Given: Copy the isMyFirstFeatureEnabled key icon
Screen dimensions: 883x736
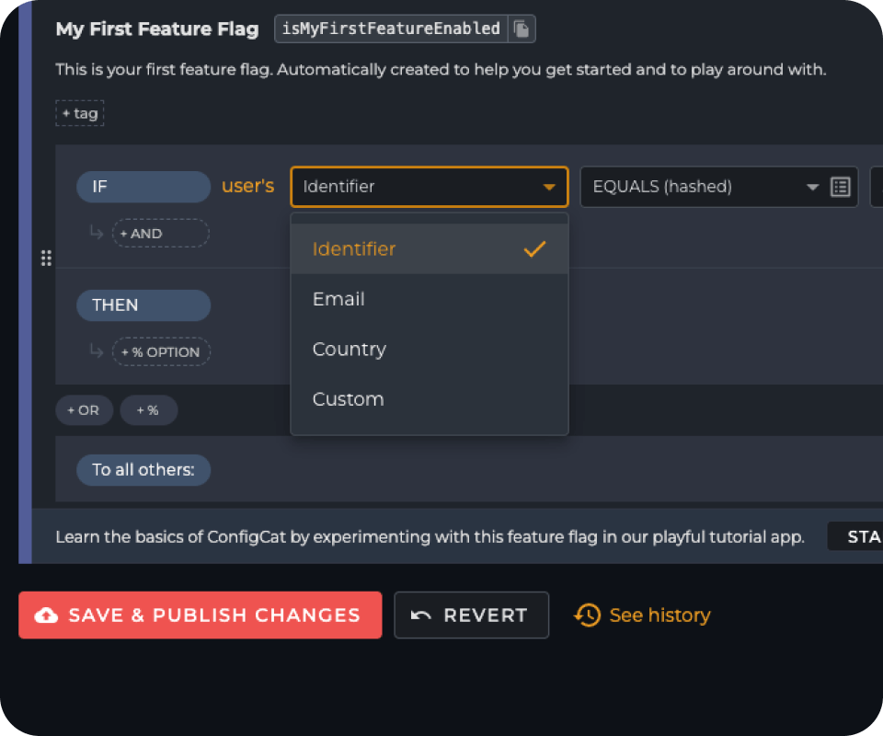Looking at the screenshot, I should click(x=522, y=29).
